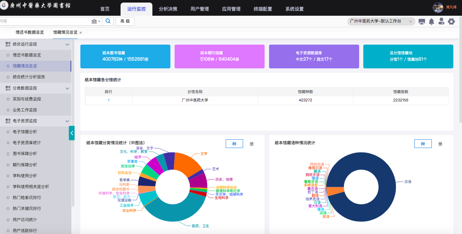The image size is (462, 234).
Task: Click the 高级 advanced search button
Action: tap(125, 21)
